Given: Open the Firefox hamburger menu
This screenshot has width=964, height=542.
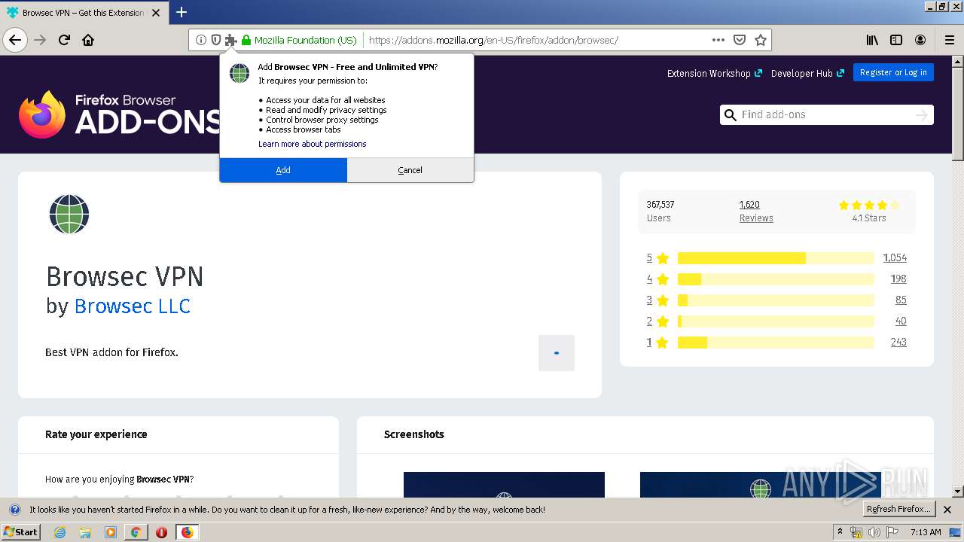Looking at the screenshot, I should tap(949, 40).
